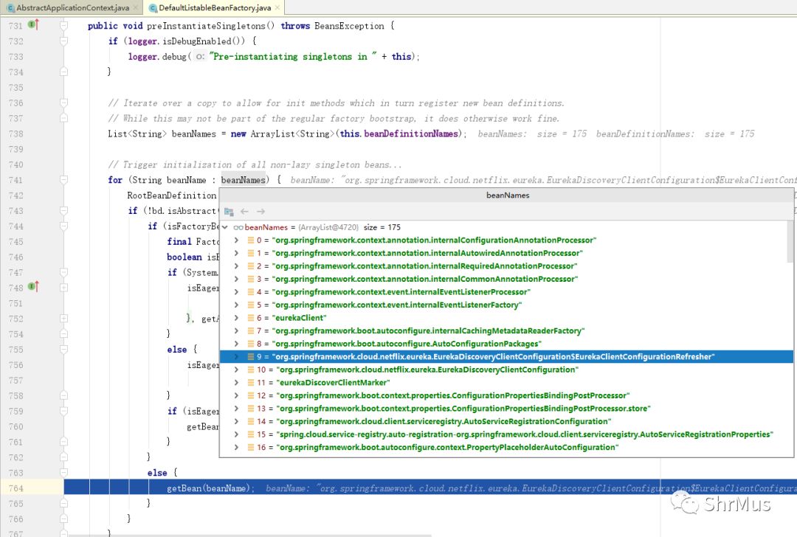Click the set-as-root icon in beanNames popup toolbar
The image size is (797, 537).
coord(229,212)
